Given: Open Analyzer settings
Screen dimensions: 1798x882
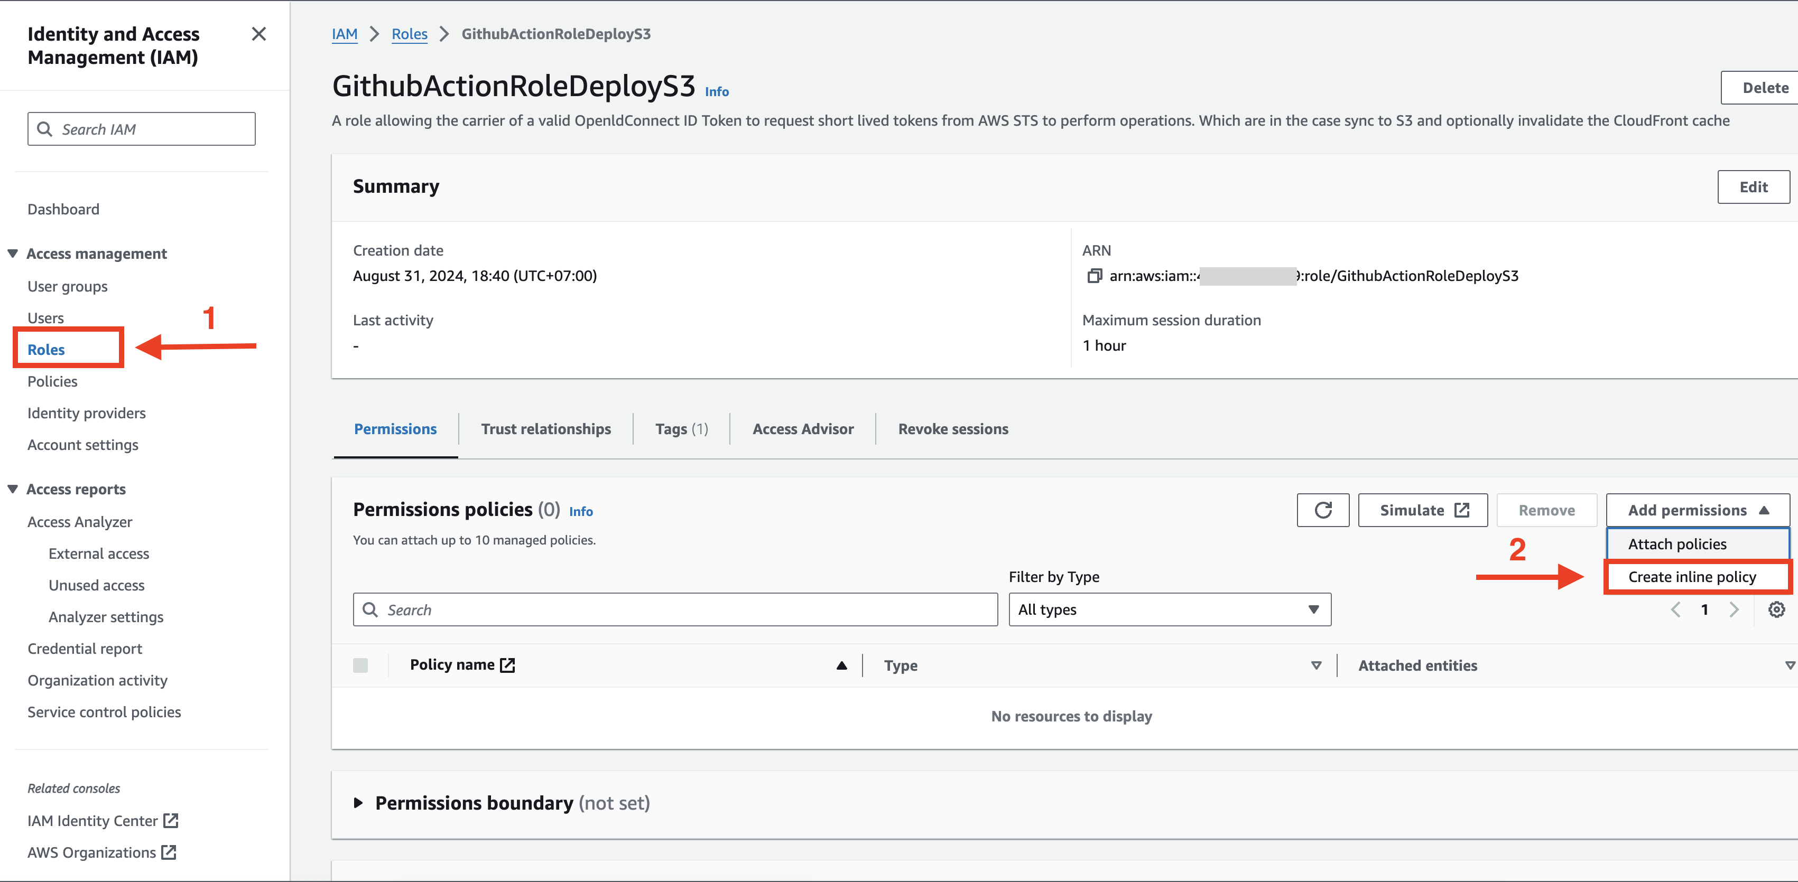Looking at the screenshot, I should tap(106, 617).
